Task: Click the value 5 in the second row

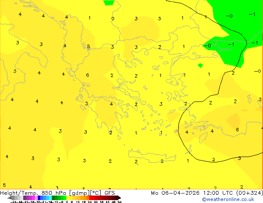Action: [88, 46]
